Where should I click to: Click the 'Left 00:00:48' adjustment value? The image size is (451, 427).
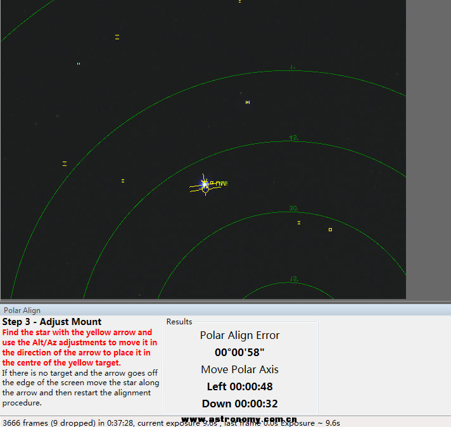(x=239, y=386)
